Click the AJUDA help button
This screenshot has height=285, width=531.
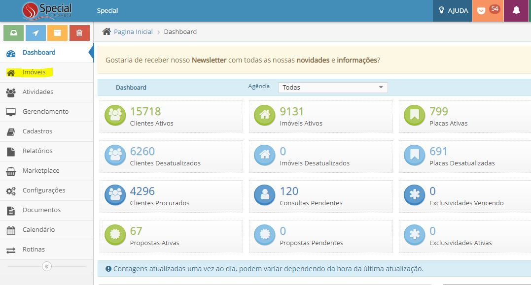[452, 10]
